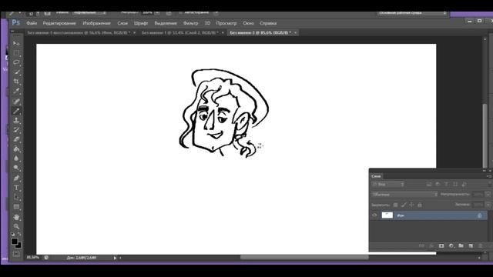Select the Clone Stamp tool

[16, 120]
